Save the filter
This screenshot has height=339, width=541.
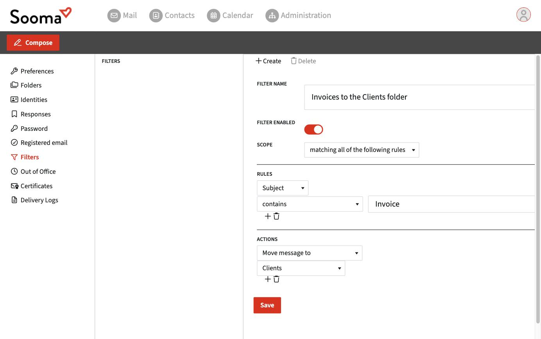(267, 305)
